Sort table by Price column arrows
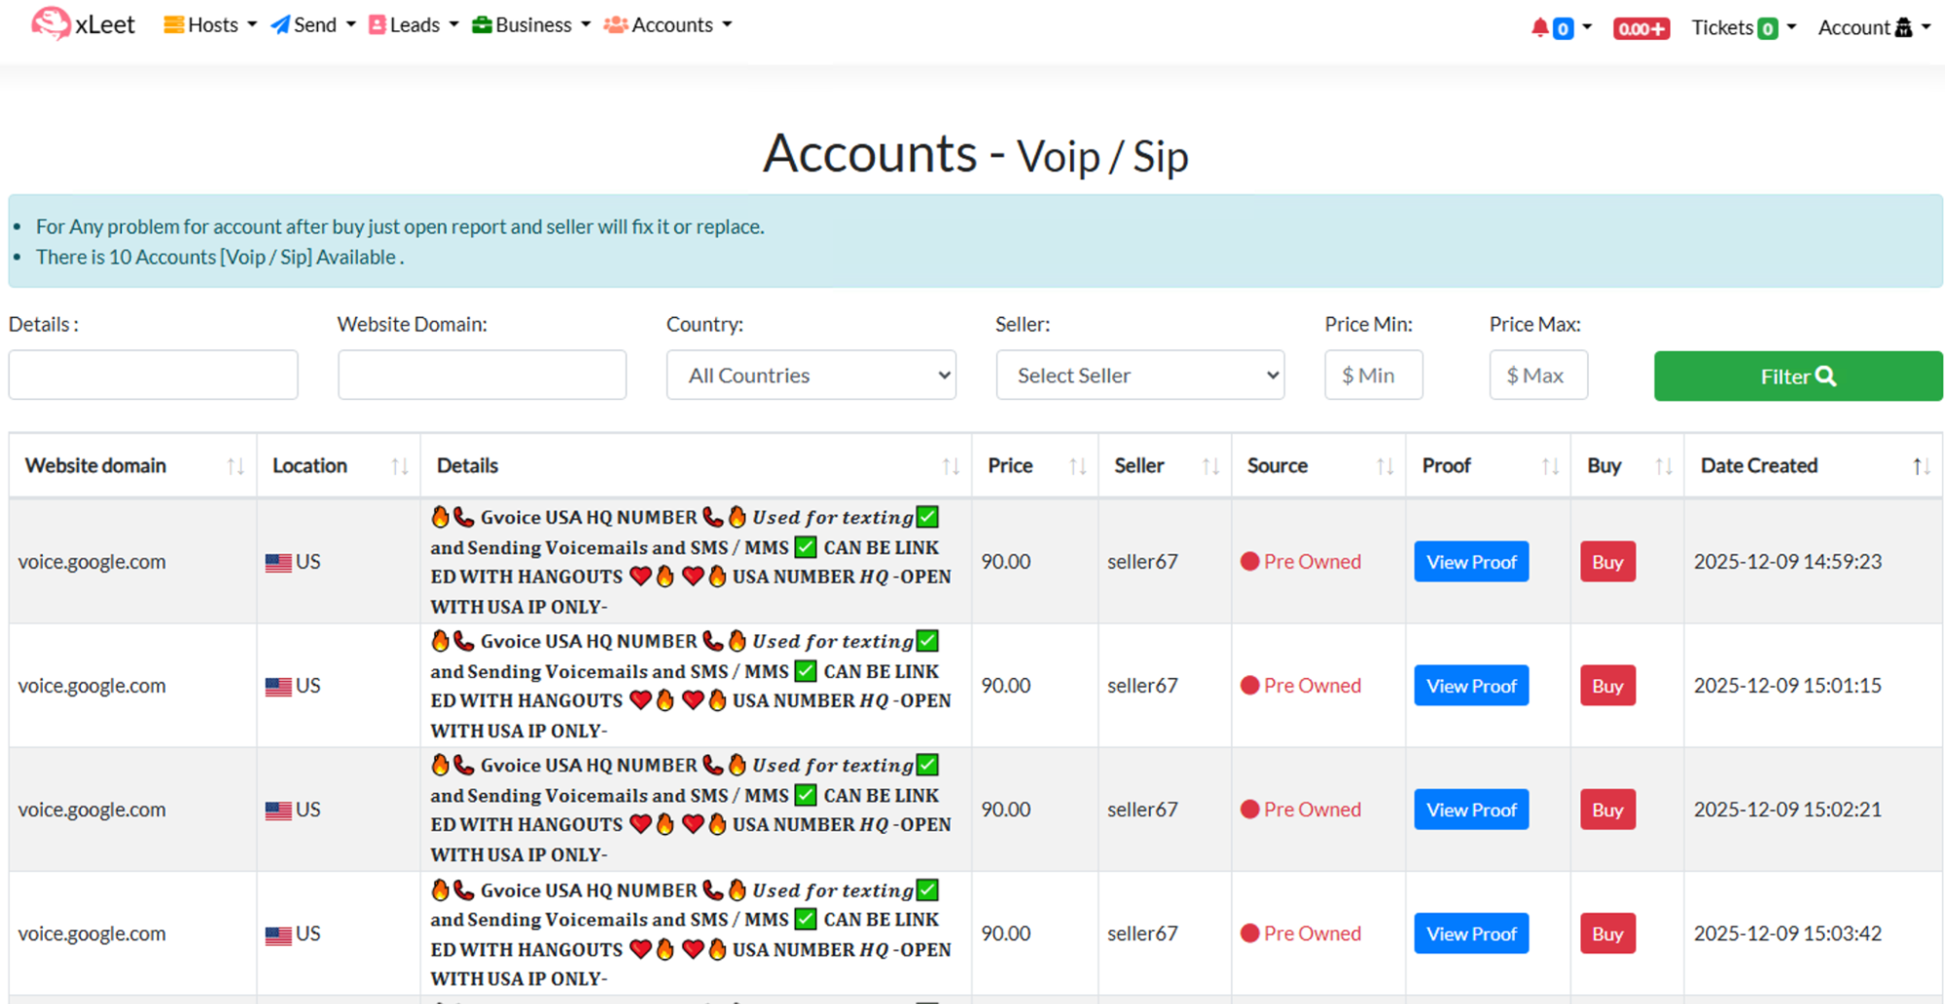1945x1004 pixels. (x=1077, y=466)
